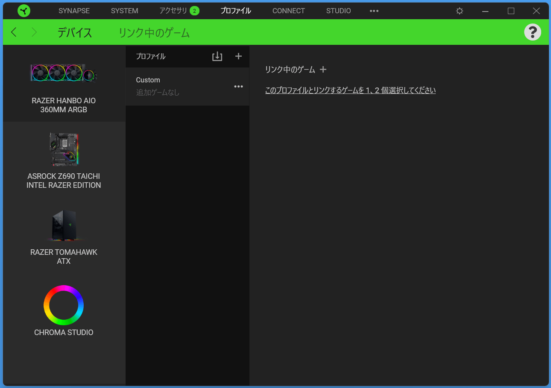551x388 pixels.
Task: Click the アクセサリ notification badge 2
Action: click(194, 11)
